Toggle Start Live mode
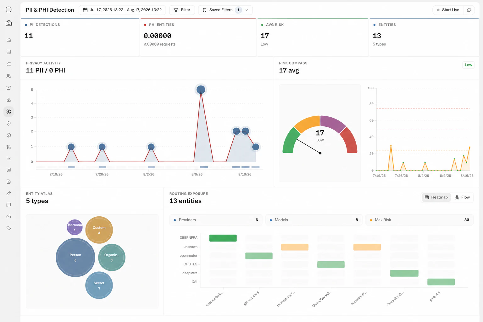Viewport: 483px width, 322px height. click(448, 10)
